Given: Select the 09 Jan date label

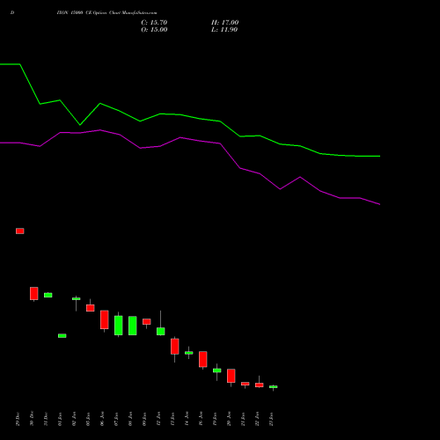Looking at the screenshot, I should pyautogui.click(x=144, y=419).
